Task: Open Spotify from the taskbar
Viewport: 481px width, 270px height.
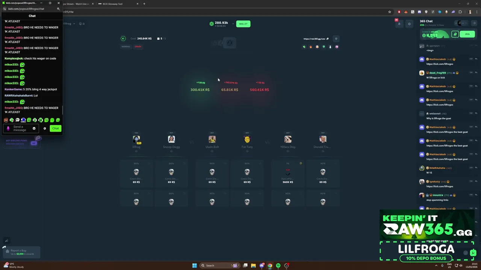Action: click(x=278, y=265)
